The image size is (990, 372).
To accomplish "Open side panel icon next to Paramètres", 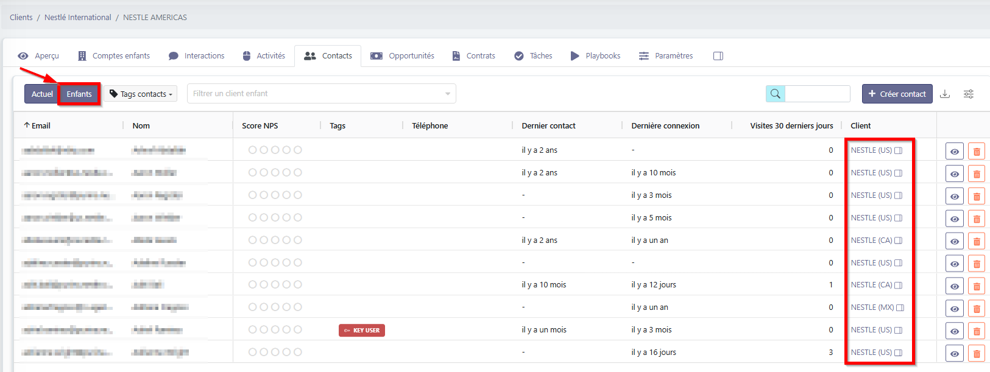I will coord(718,56).
